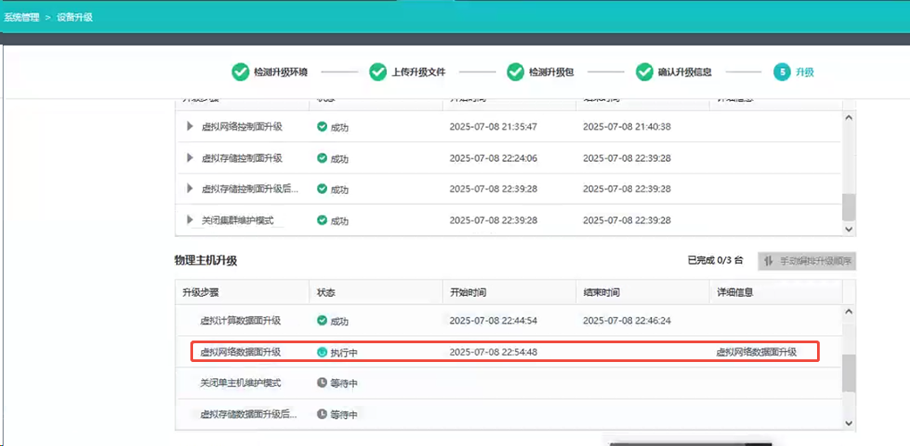Image resolution: width=910 pixels, height=446 pixels.
Task: Expand the 虚拟存储控制面升级 step details
Action: point(190,158)
